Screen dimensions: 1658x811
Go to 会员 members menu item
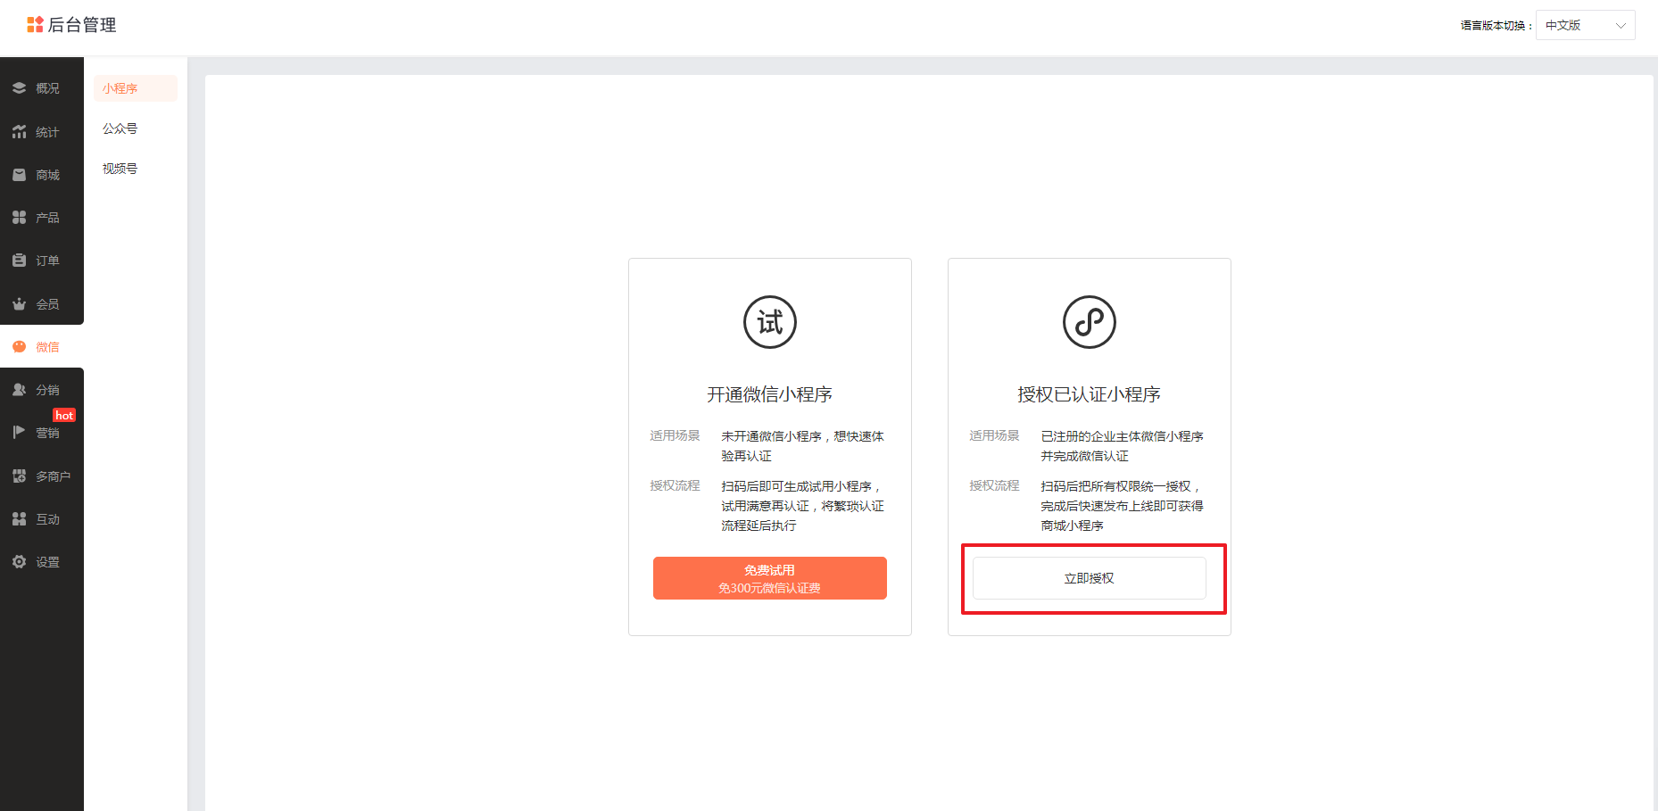point(42,304)
